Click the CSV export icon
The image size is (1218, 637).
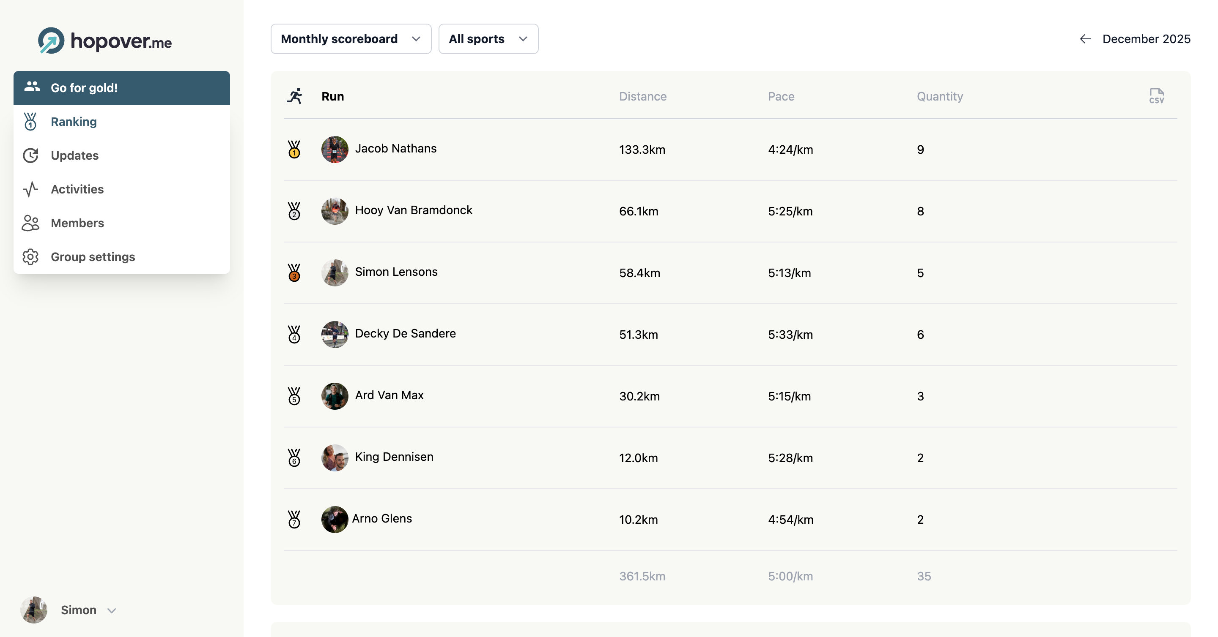pos(1156,96)
